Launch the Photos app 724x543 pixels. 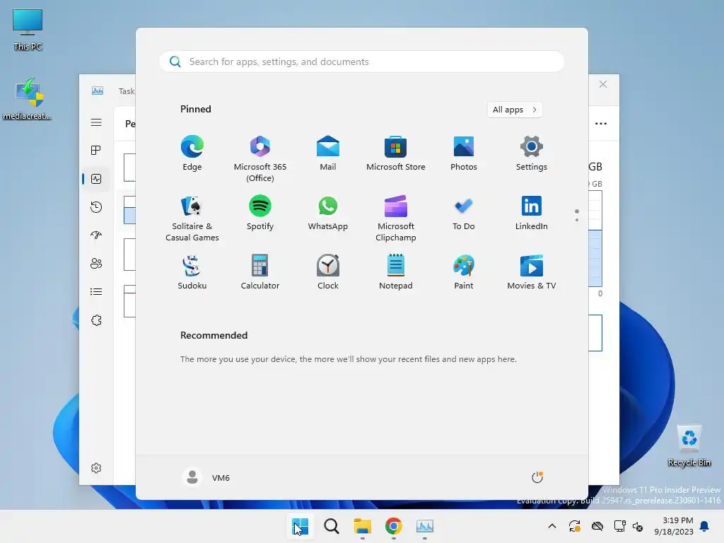pyautogui.click(x=464, y=153)
